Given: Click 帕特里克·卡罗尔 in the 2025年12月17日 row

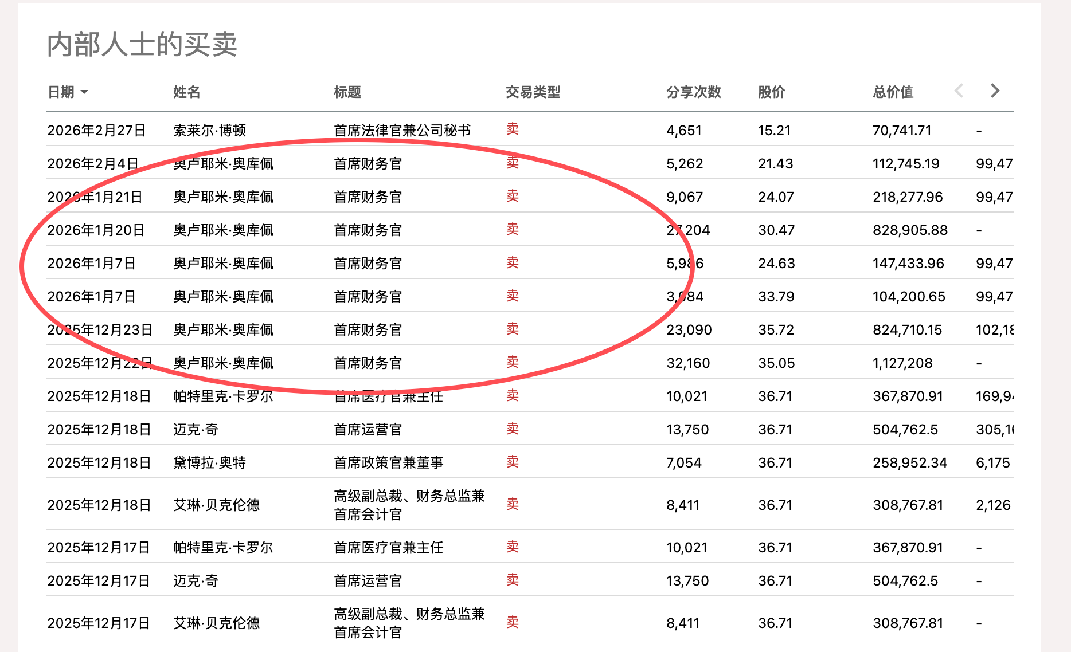Looking at the screenshot, I should [x=223, y=548].
